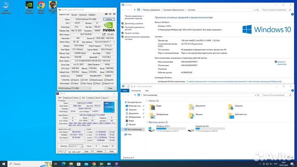
Task: Switch to Validation tab in GPU-Z
Action: point(92,15)
